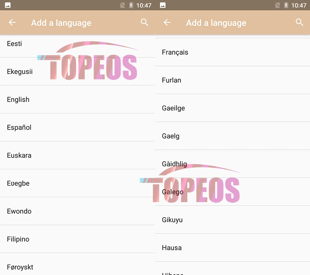Screen dimensions: 310x275
Task: Open search in the left Add a language screen
Action: click(x=144, y=22)
